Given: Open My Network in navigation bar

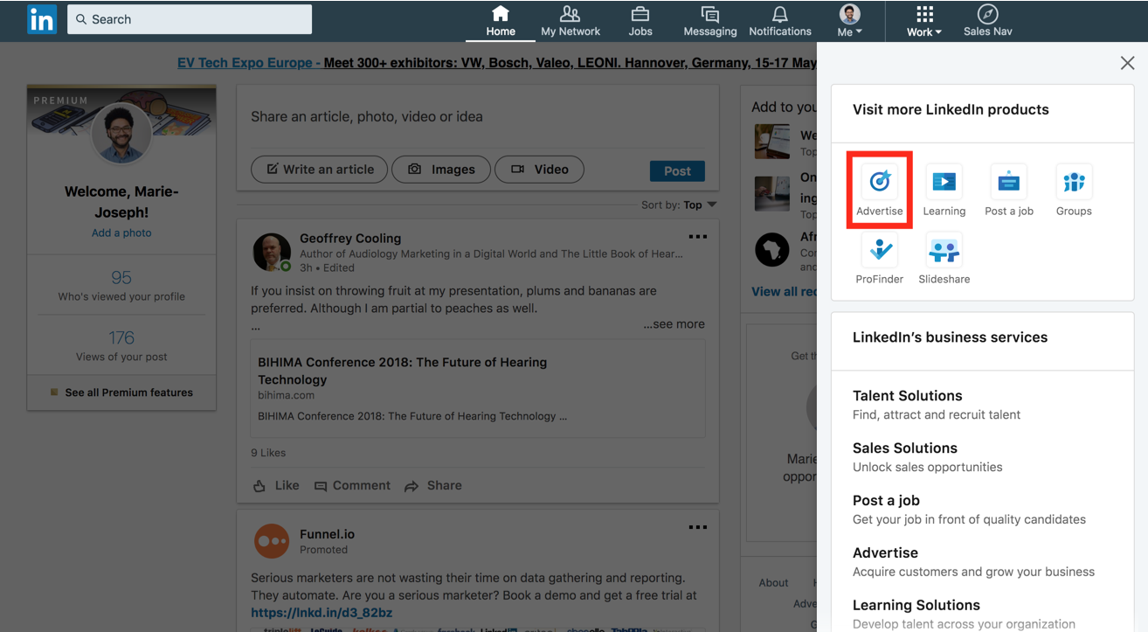Looking at the screenshot, I should click(571, 22).
